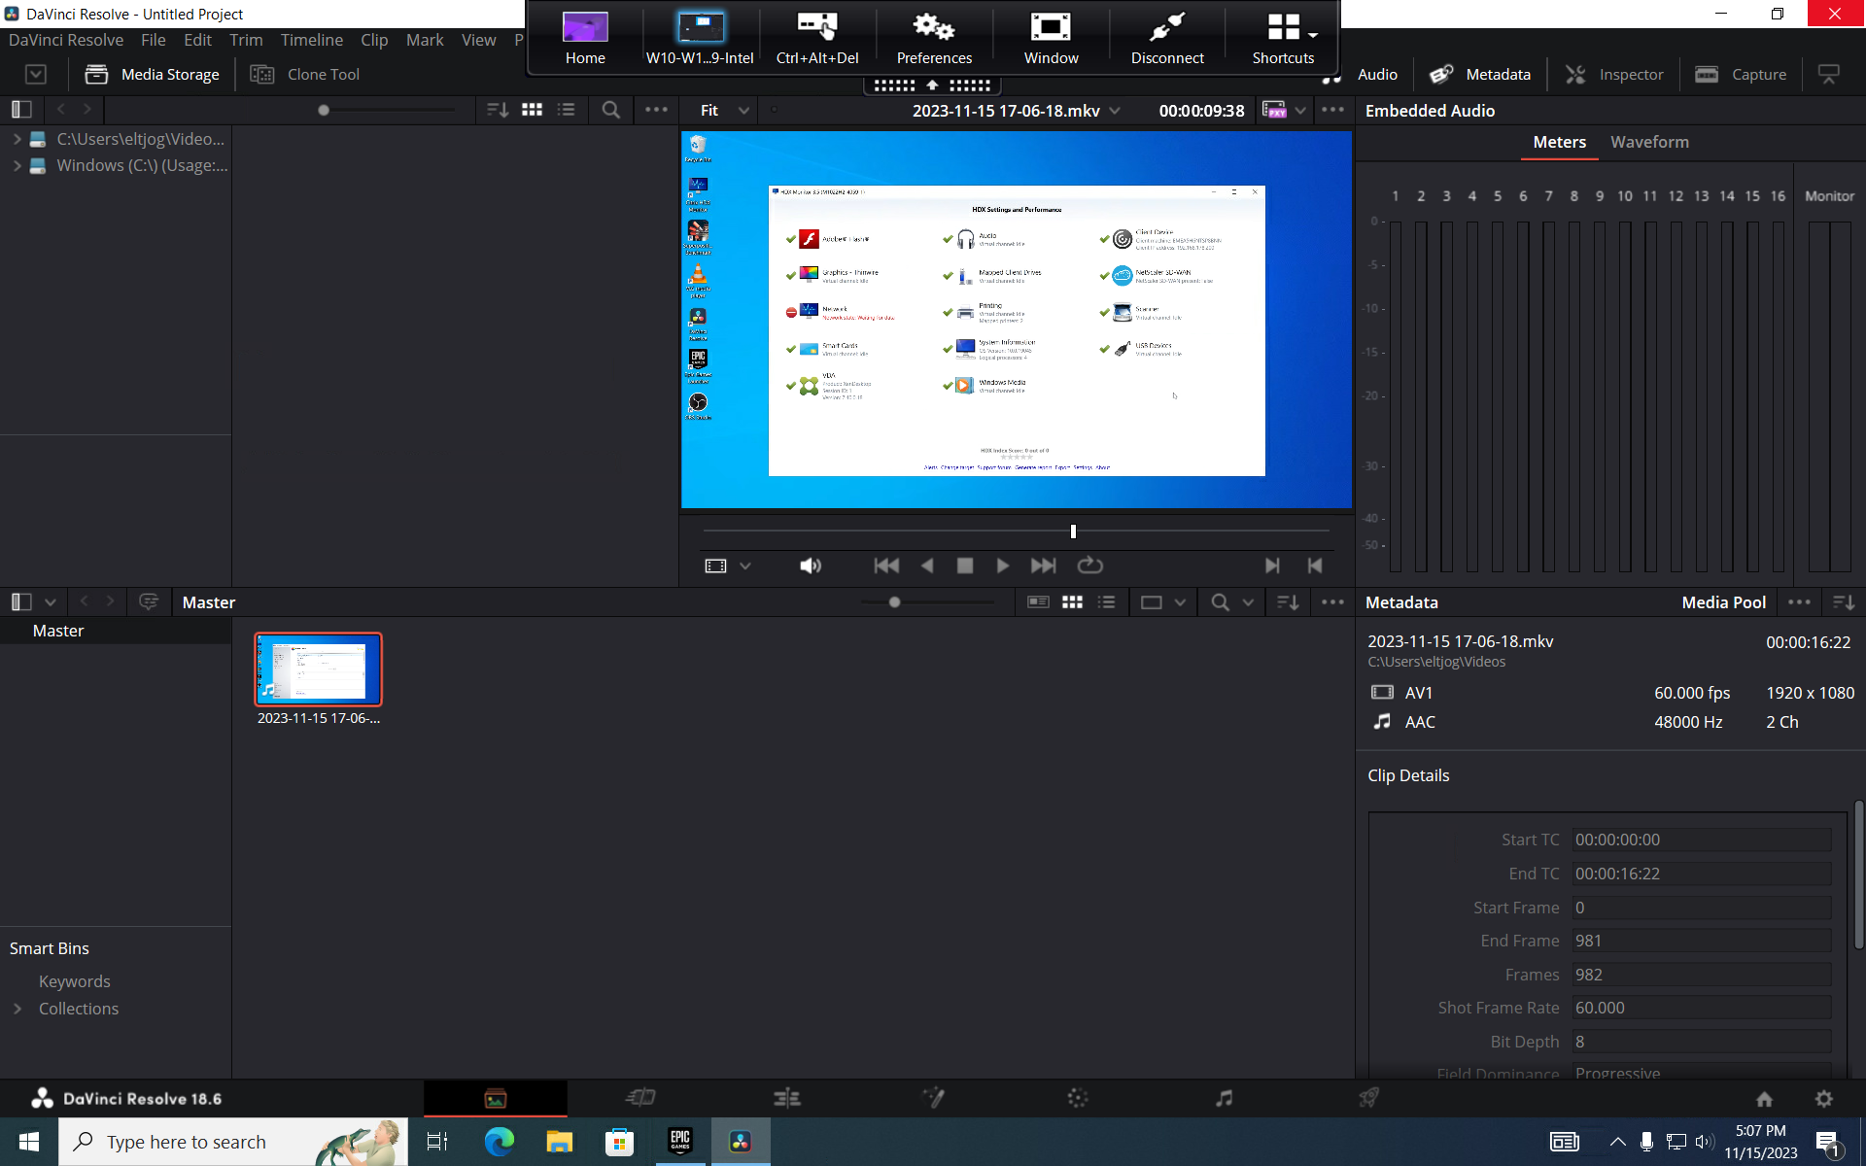Open Project Settings gear icon
Viewport: 1866px width, 1166px height.
(1823, 1098)
